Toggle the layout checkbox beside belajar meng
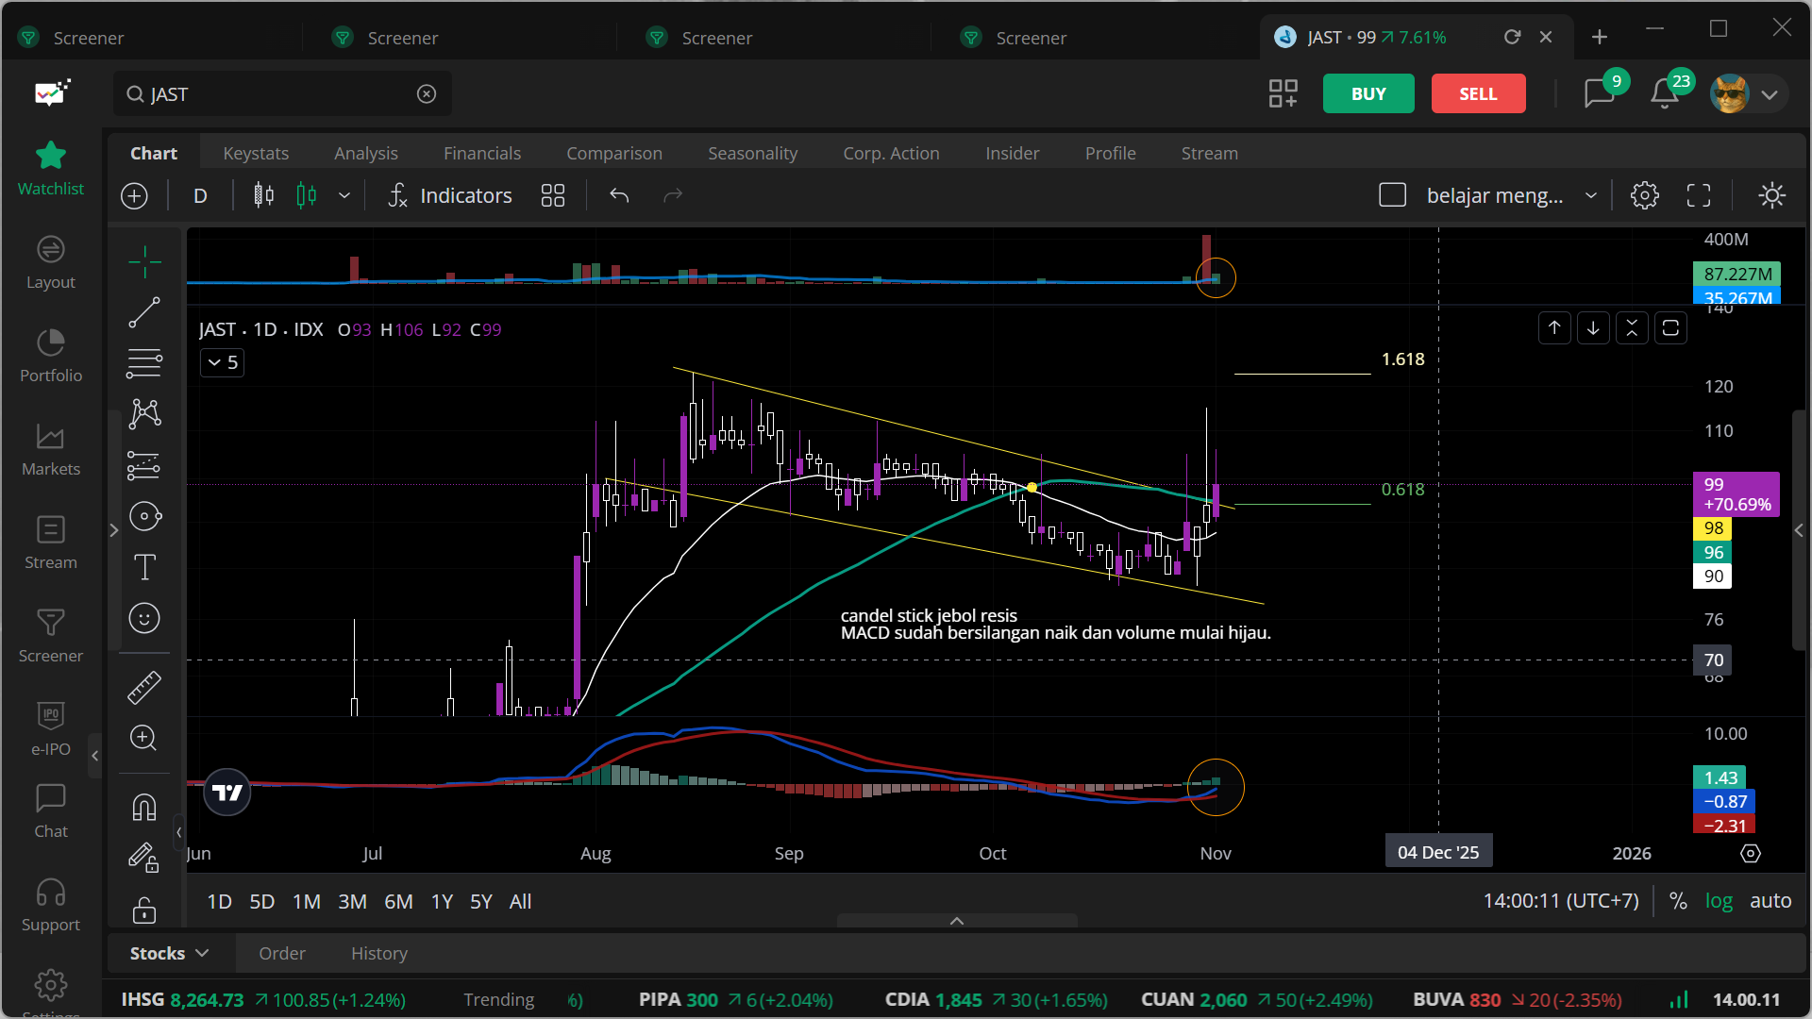The height and width of the screenshot is (1019, 1812). point(1393,195)
